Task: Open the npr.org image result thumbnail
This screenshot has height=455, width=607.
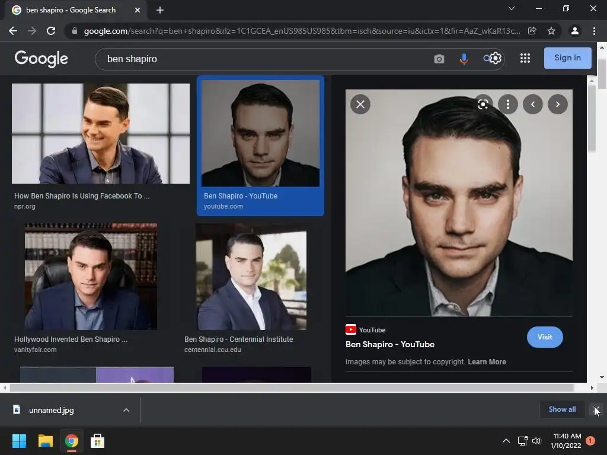Action: [x=101, y=133]
